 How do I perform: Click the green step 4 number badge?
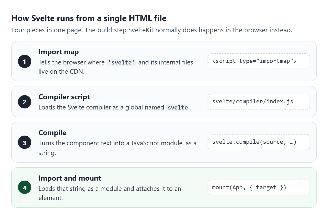(x=25, y=187)
